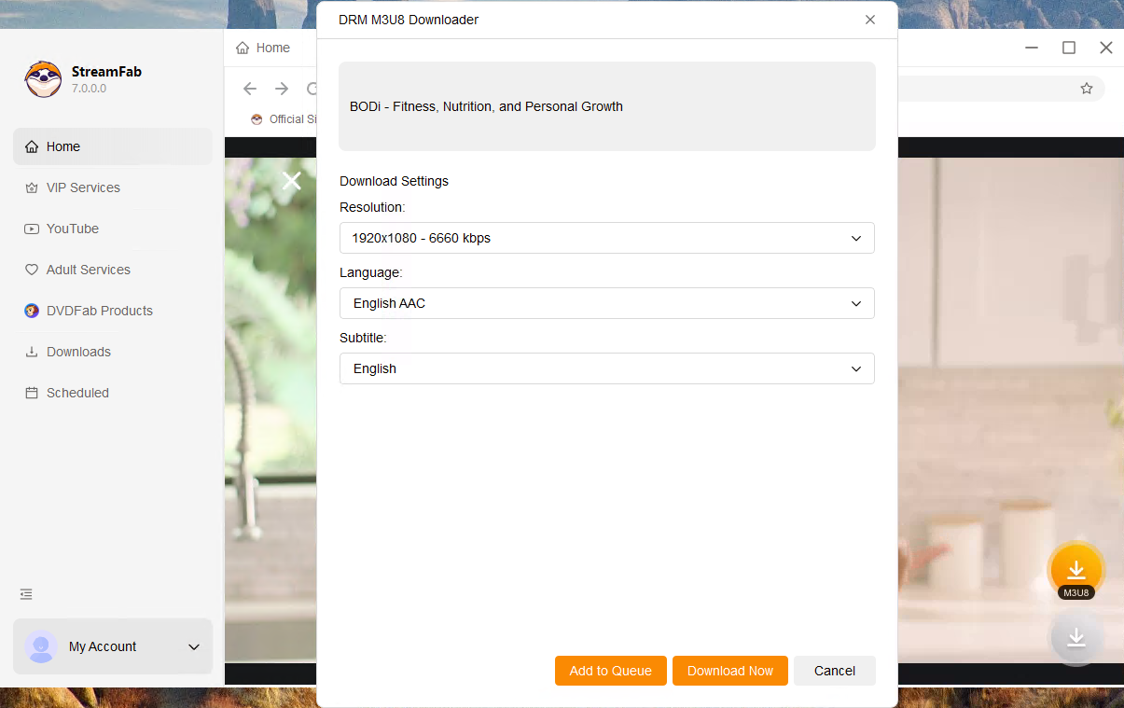Open the Downloads sidebar item

tap(78, 352)
